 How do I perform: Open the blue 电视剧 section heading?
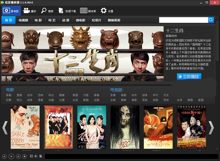pos(116,90)
